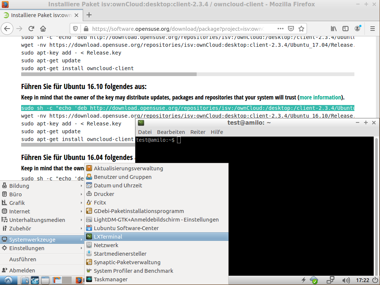Open Bearbeiten menu in terminal
The width and height of the screenshot is (380, 285).
tap(171, 132)
